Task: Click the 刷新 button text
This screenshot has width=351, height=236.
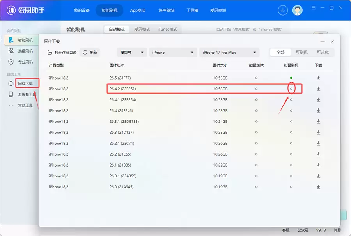Action: click(93, 53)
